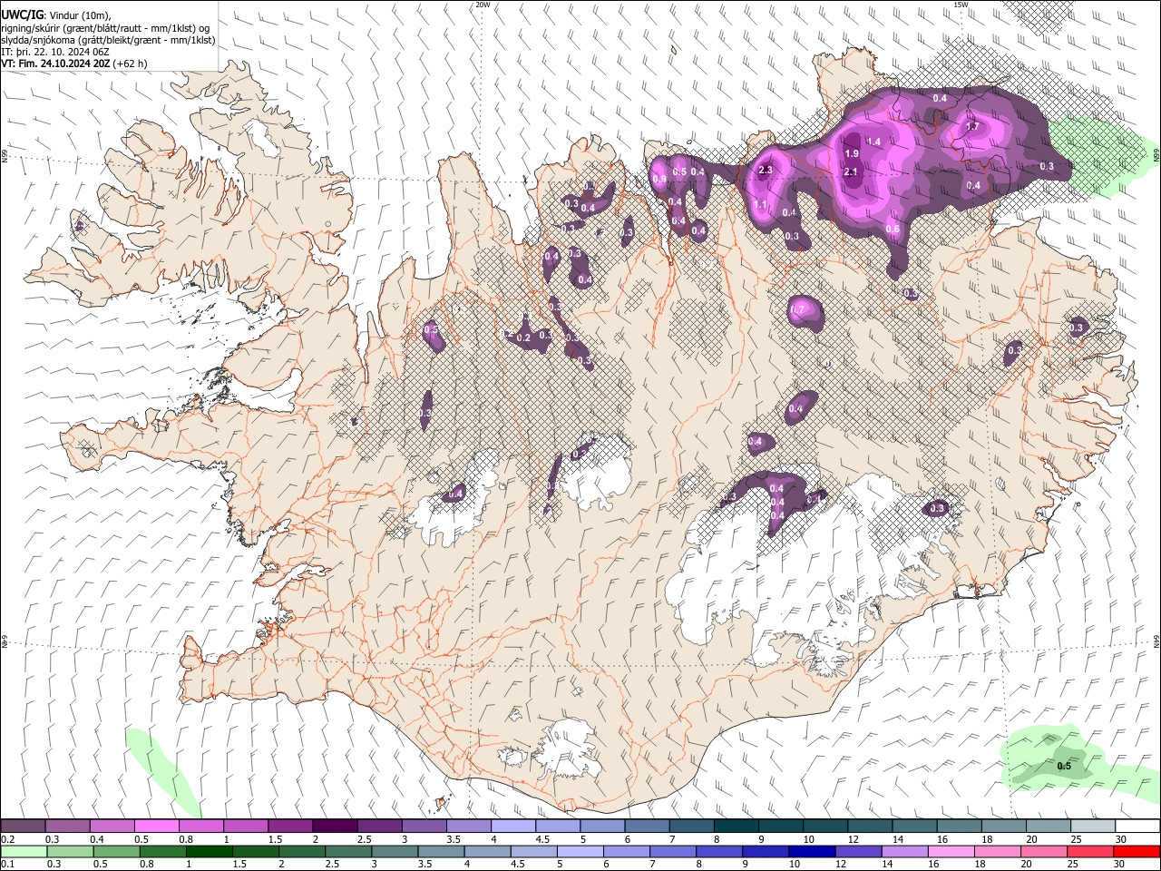Click the 'IT: þri. 22. 10. 2024 06Z' line
Screen dimensions: 1161x871
click(x=55, y=52)
